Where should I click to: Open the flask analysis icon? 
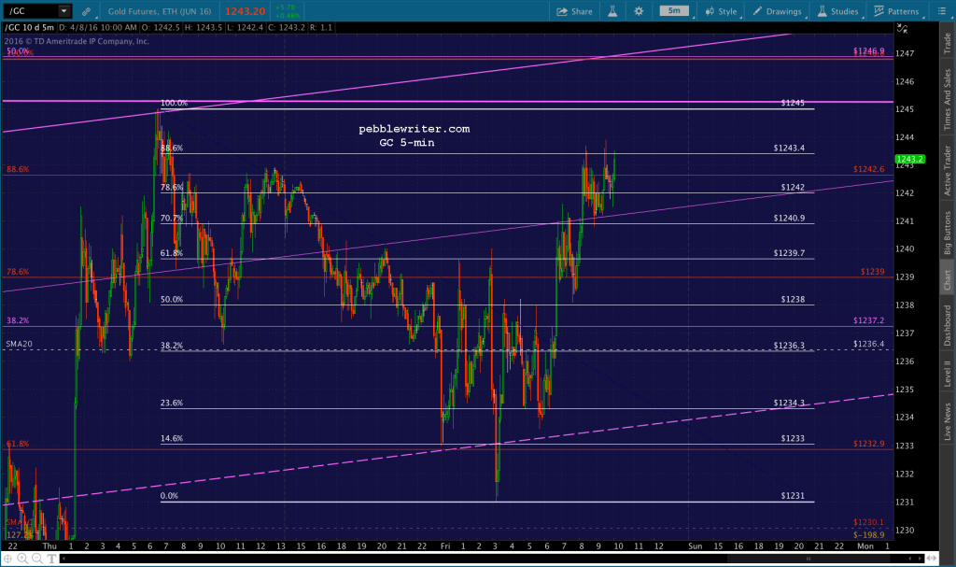point(612,11)
